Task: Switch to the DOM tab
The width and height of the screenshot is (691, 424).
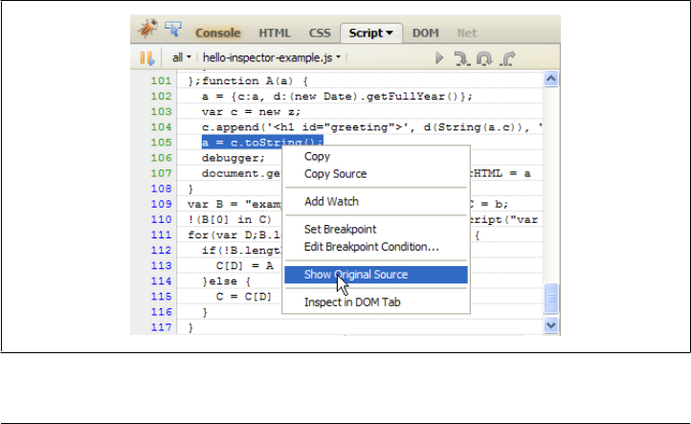Action: pyautogui.click(x=425, y=33)
